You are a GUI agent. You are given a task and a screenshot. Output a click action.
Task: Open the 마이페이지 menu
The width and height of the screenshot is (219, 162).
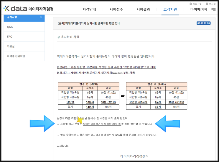point(199,9)
